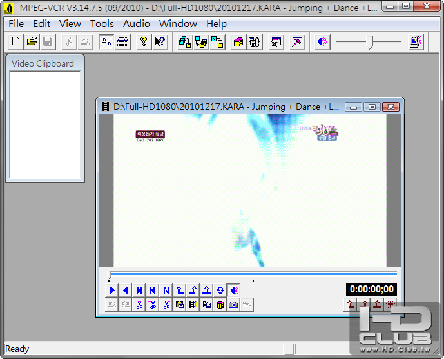Open the Audio menu
Image resolution: width=444 pixels, height=359 pixels.
136,24
